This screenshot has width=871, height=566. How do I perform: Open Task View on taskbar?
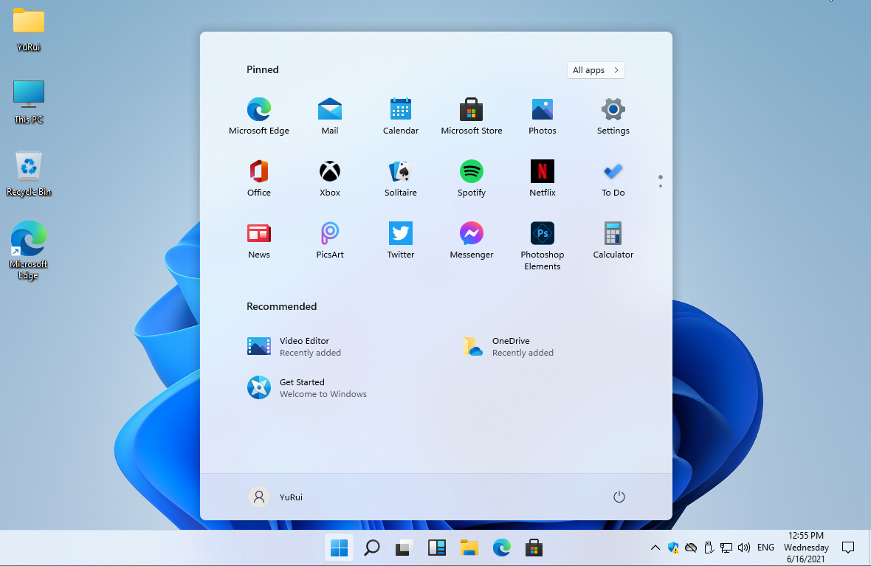[404, 548]
